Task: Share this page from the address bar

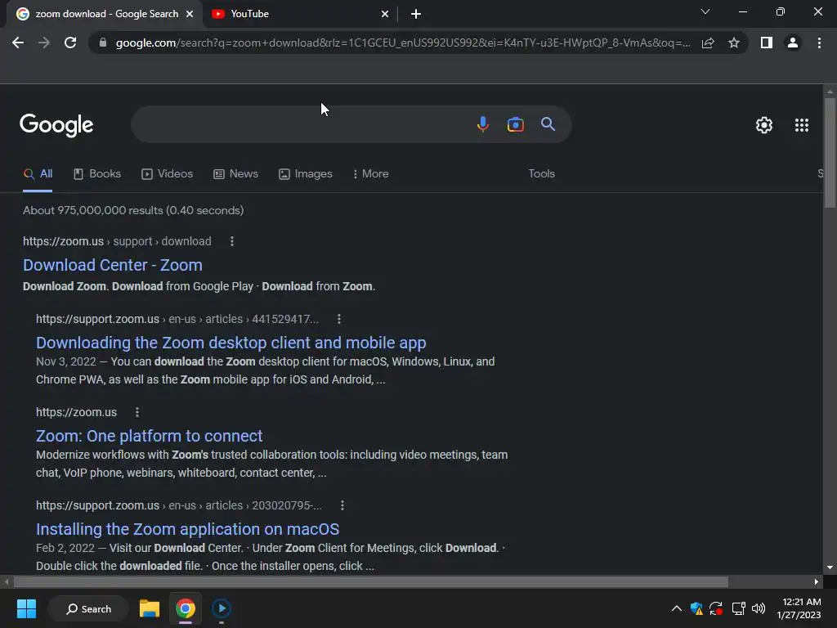Action: [x=708, y=43]
